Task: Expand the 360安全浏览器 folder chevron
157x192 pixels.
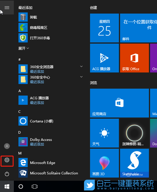Action: (x=81, y=66)
